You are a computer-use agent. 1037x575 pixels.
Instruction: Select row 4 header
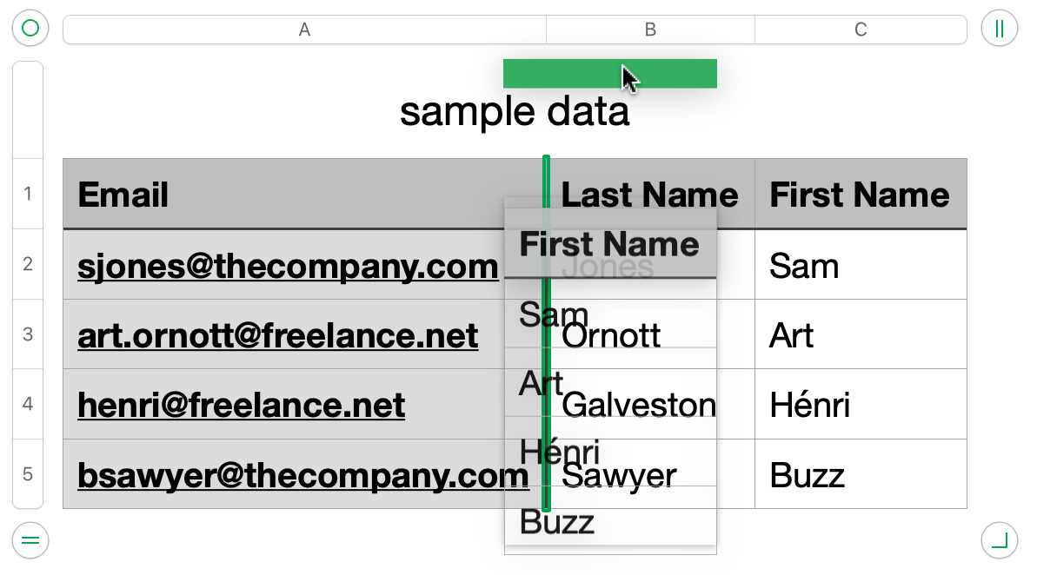pyautogui.click(x=28, y=404)
